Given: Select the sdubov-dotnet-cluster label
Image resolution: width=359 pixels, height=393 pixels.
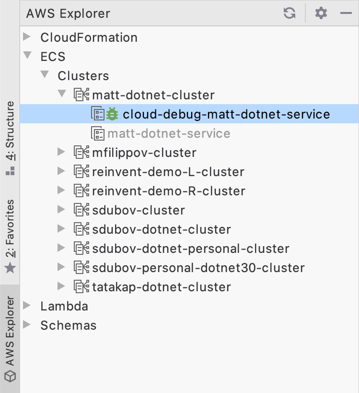Looking at the screenshot, I should (162, 229).
